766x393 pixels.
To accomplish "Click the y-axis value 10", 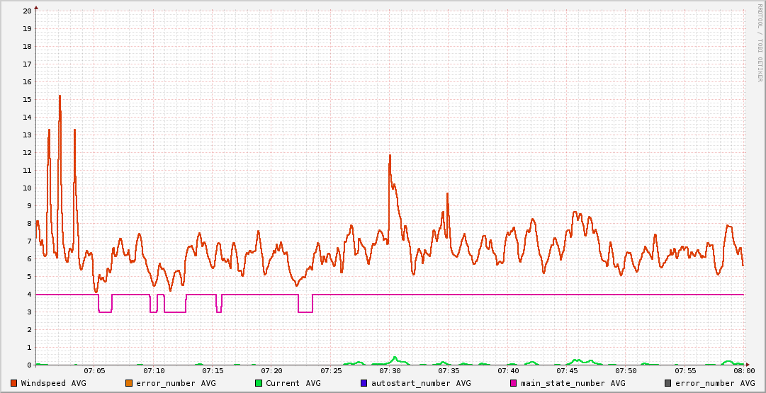I will tap(27, 188).
